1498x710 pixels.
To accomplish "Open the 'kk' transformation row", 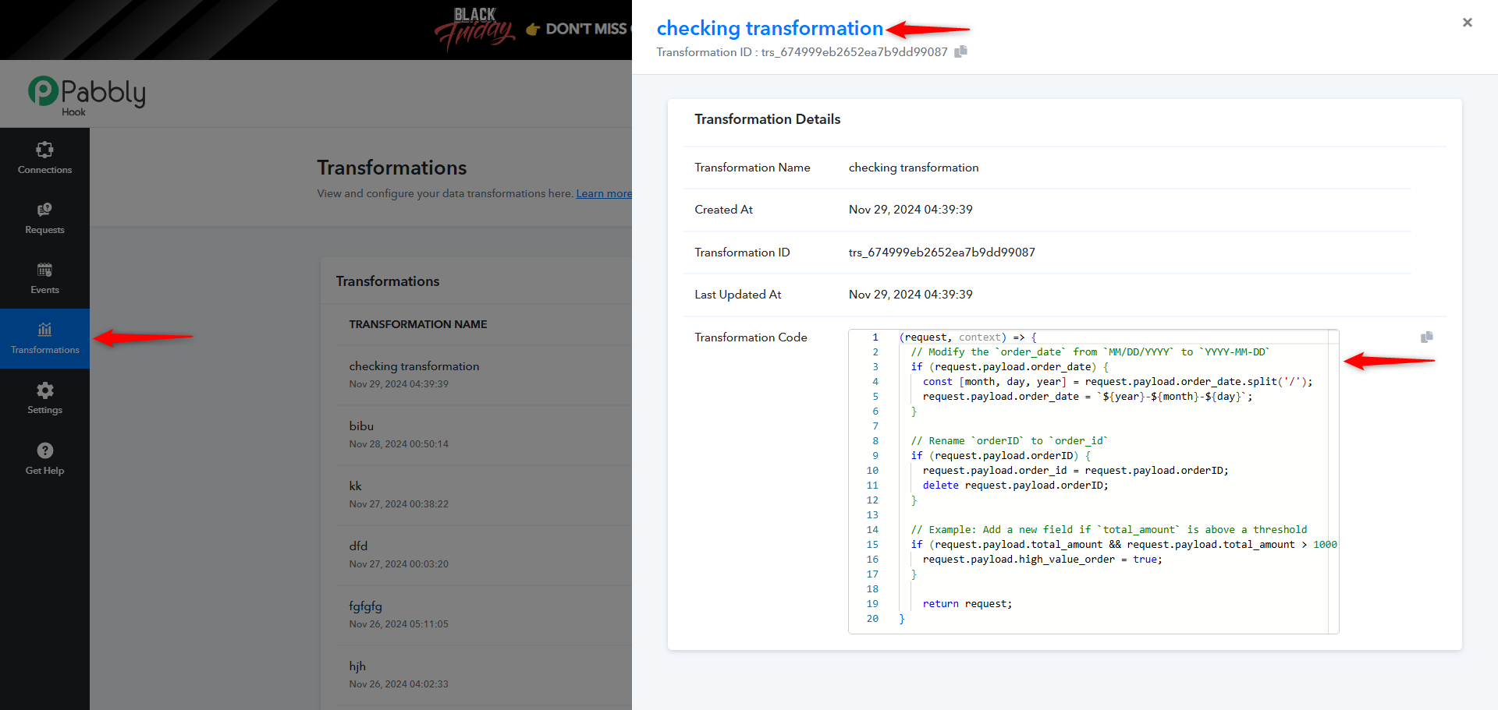I will (x=484, y=495).
